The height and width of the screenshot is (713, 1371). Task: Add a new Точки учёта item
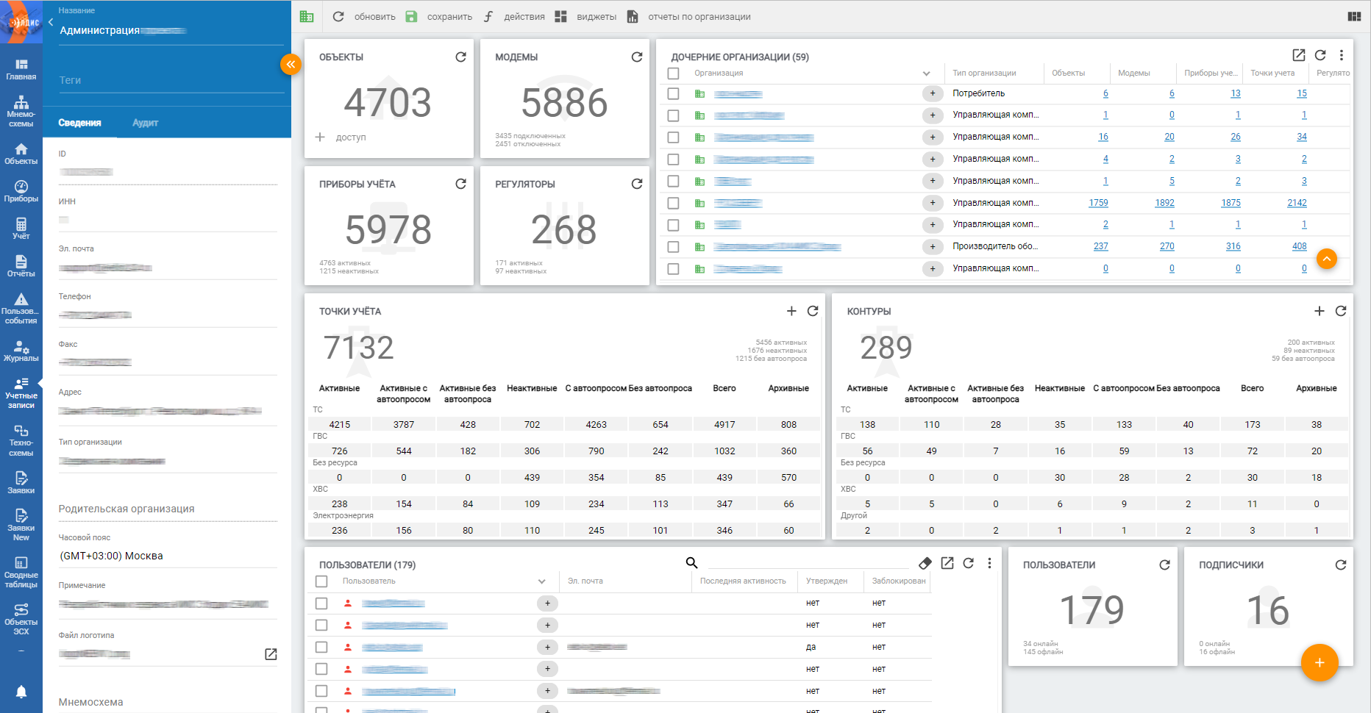(791, 311)
